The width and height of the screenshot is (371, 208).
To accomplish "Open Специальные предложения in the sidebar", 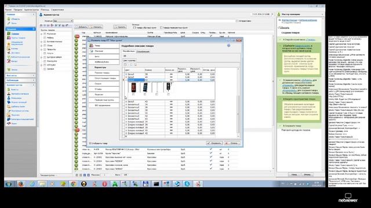I will (x=17, y=43).
